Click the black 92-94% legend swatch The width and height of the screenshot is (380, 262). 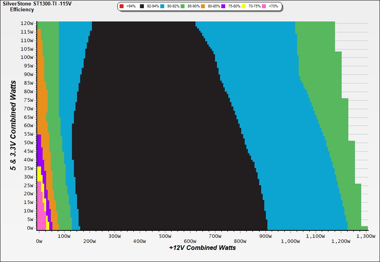(142, 7)
